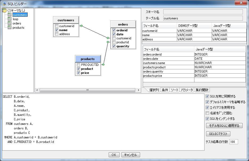Select the customers table icon in the tree
The image size is (249, 161).
point(9,15)
